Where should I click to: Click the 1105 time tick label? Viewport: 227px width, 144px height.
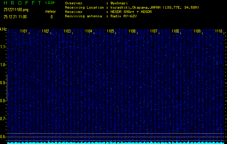[110, 31]
